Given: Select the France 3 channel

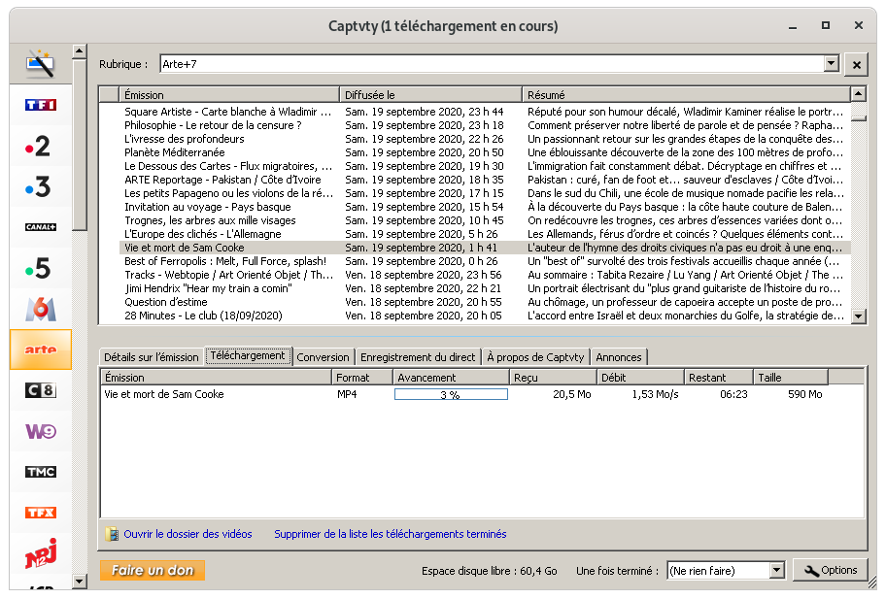Looking at the screenshot, I should [x=40, y=186].
